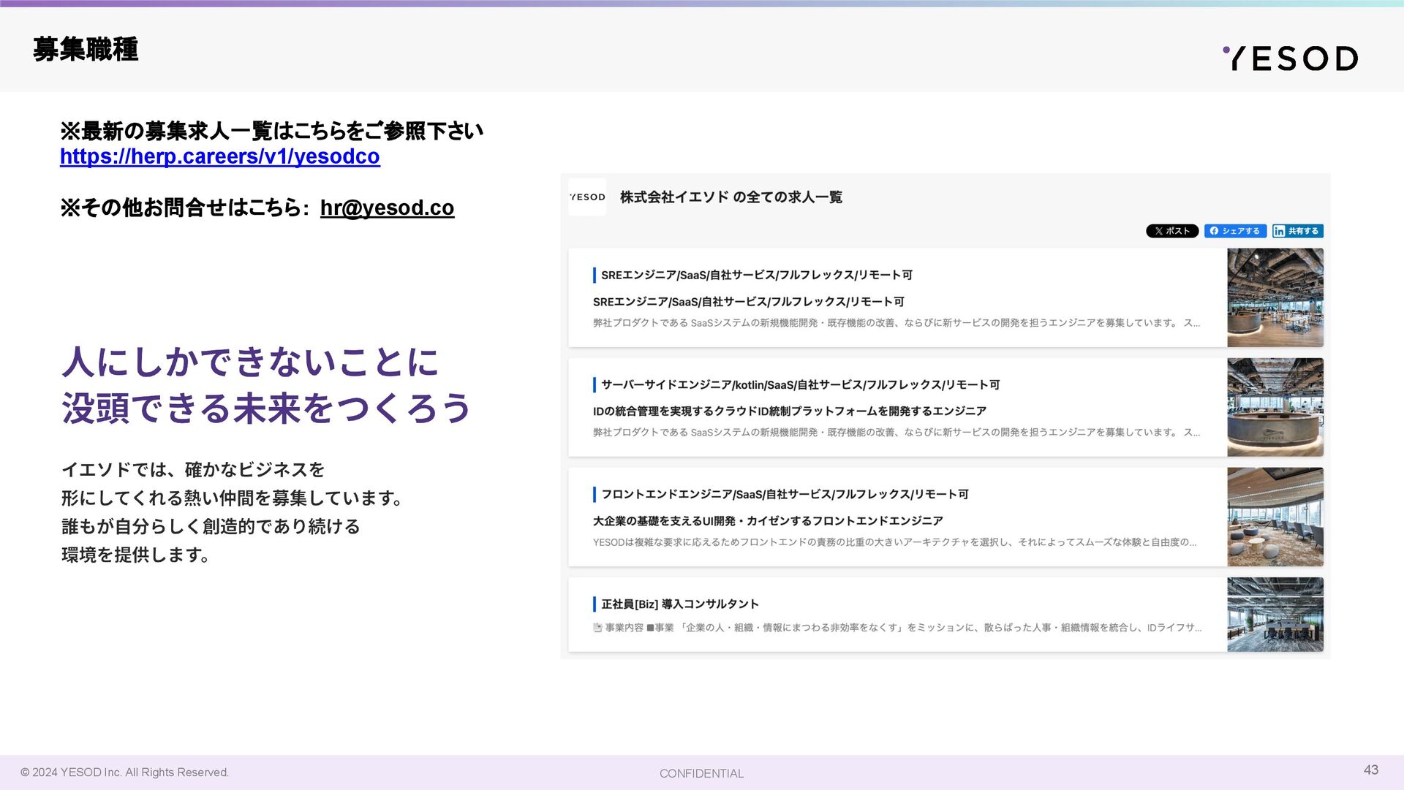
Task: Click the line 誰もが自分らしく創造的であり続ける
Action: (211, 526)
